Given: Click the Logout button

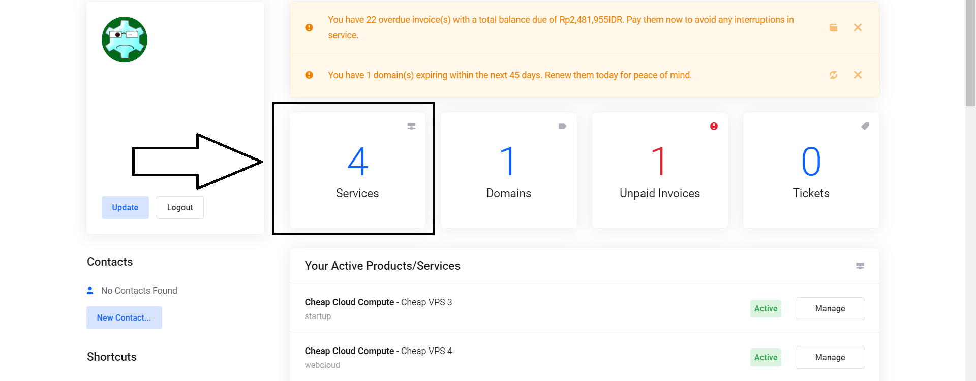Looking at the screenshot, I should coord(180,207).
